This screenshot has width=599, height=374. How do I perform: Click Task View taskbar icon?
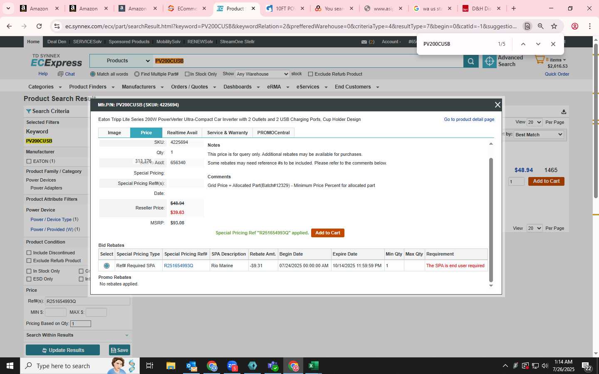click(149, 366)
